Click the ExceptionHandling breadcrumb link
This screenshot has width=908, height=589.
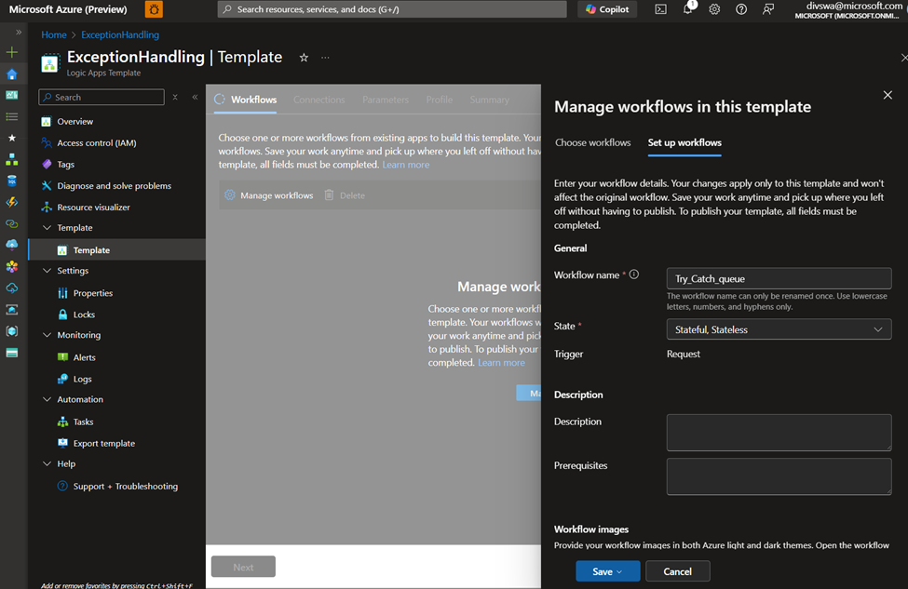click(120, 34)
